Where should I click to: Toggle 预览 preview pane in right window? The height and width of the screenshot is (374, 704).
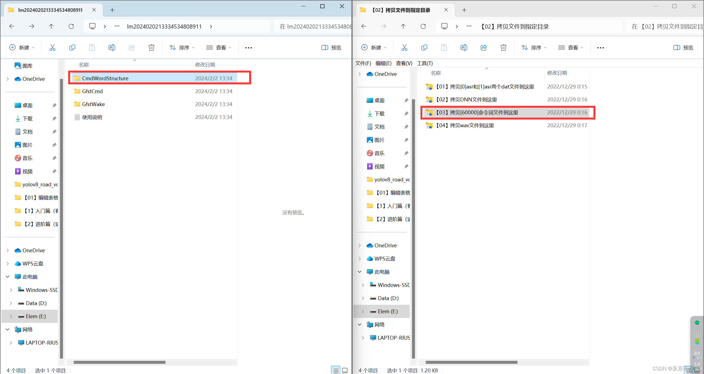683,48
